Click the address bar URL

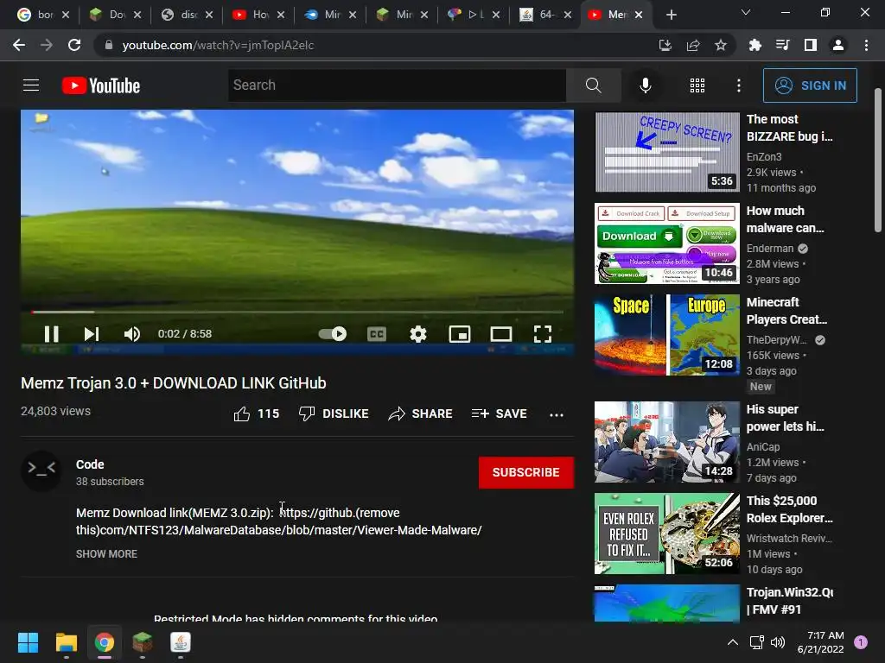click(x=218, y=45)
